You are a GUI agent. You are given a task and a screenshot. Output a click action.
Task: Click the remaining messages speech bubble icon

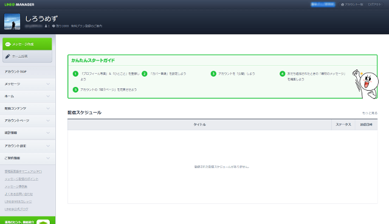[x=53, y=26]
